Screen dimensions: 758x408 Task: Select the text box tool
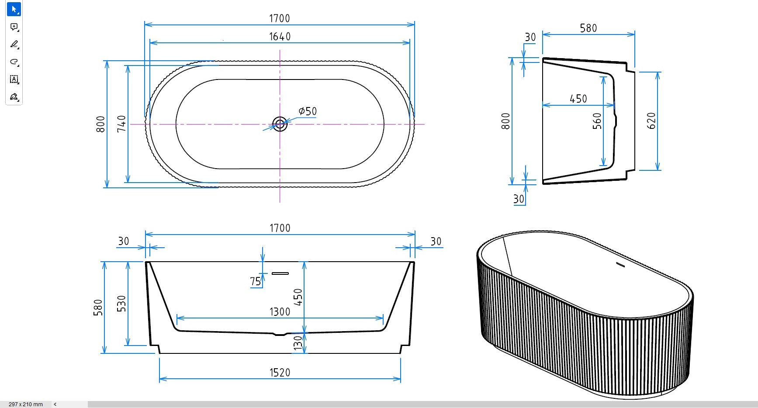coord(14,80)
